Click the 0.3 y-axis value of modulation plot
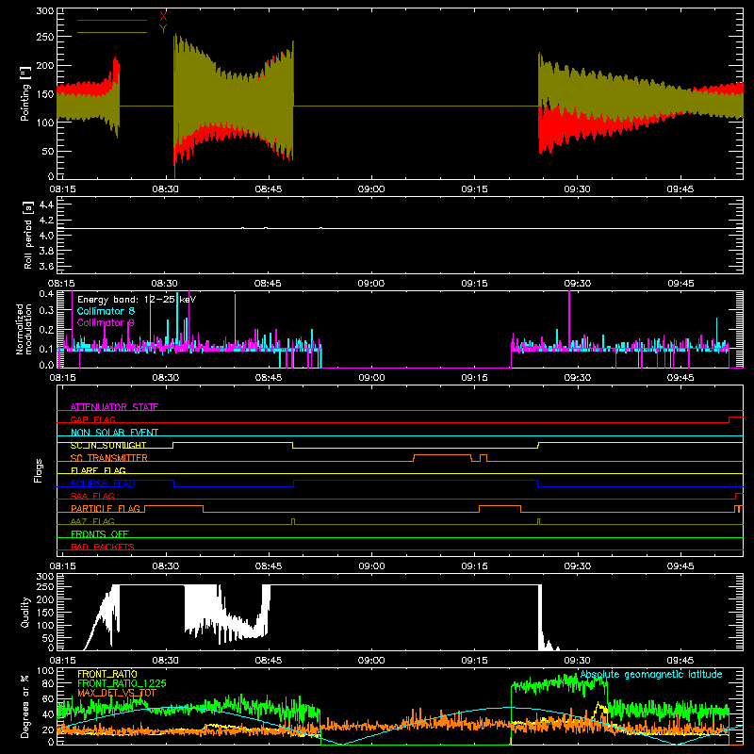Image resolution: width=754 pixels, height=754 pixels. (46, 311)
